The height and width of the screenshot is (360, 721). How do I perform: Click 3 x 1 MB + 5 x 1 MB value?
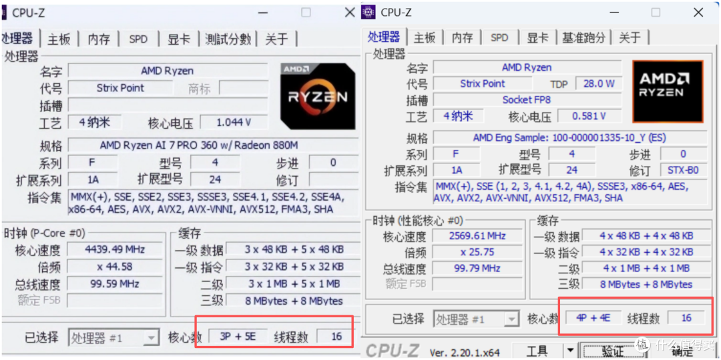point(293,284)
